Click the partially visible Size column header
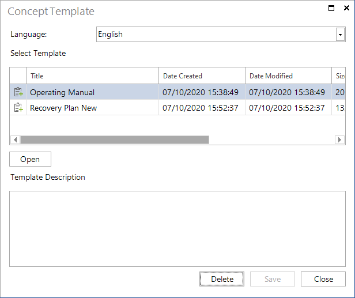This screenshot has width=355, height=298. point(339,76)
